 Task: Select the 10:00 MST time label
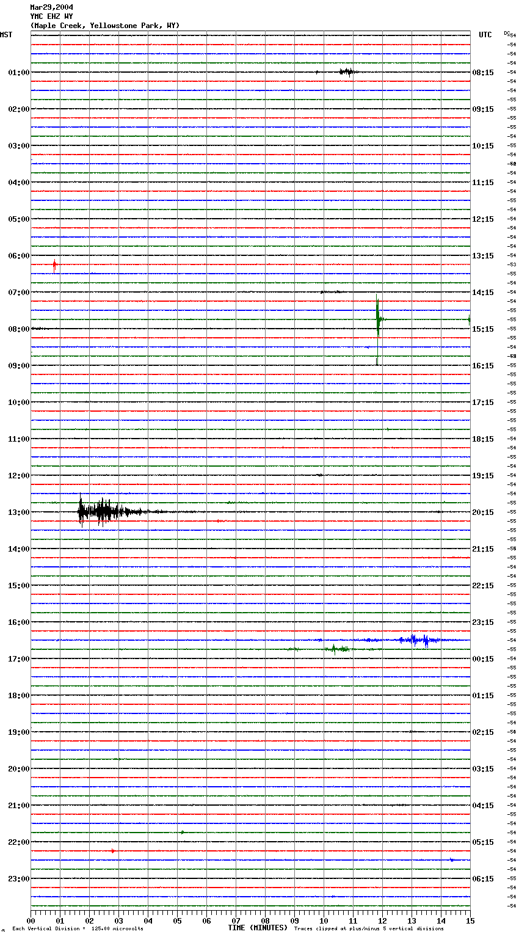pos(19,403)
